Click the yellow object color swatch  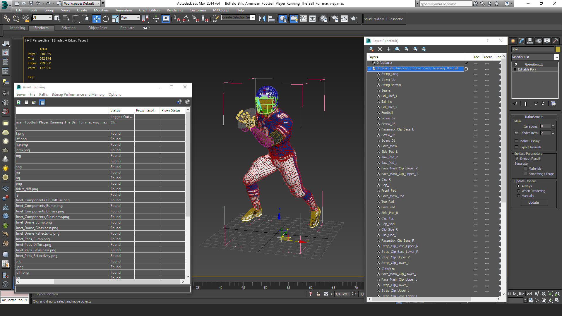pos(558,49)
